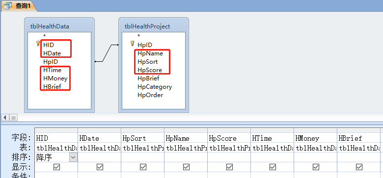
Task: Click the tblHealthData table title bar
Action: point(59,26)
